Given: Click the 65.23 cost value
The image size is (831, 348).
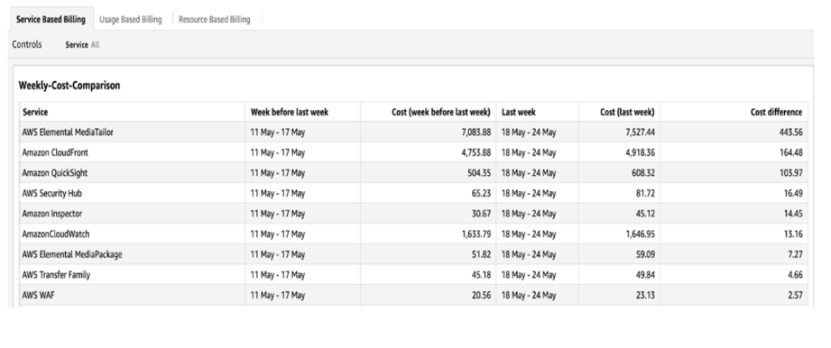Looking at the screenshot, I should [x=481, y=193].
